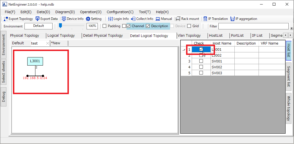Enable the Padding checkbox
The width and height of the screenshot is (294, 144).
(105, 26)
